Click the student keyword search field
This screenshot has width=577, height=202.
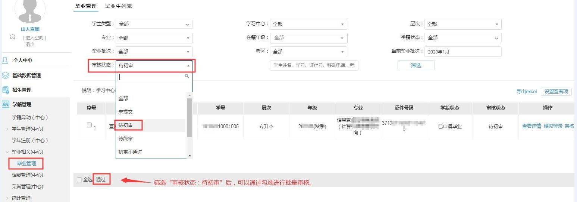(314, 65)
